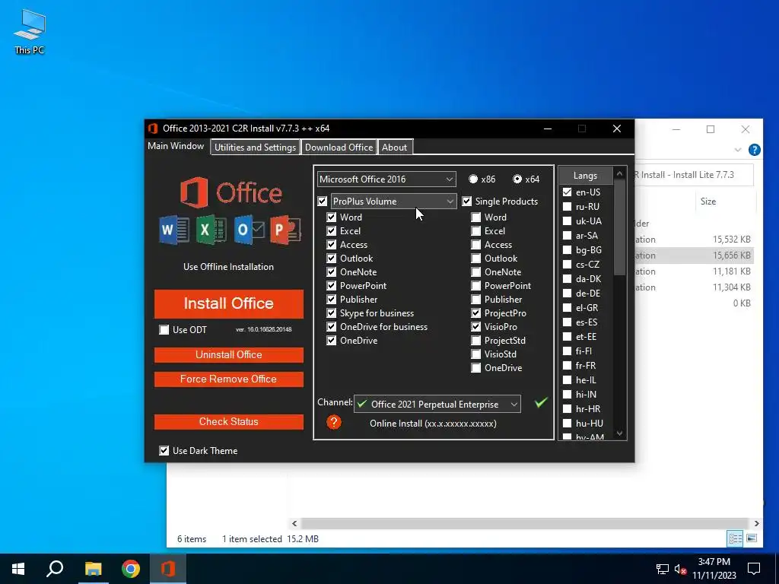Click the Langs list scroll up arrow
Image resolution: width=779 pixels, height=584 pixels.
pos(619,173)
